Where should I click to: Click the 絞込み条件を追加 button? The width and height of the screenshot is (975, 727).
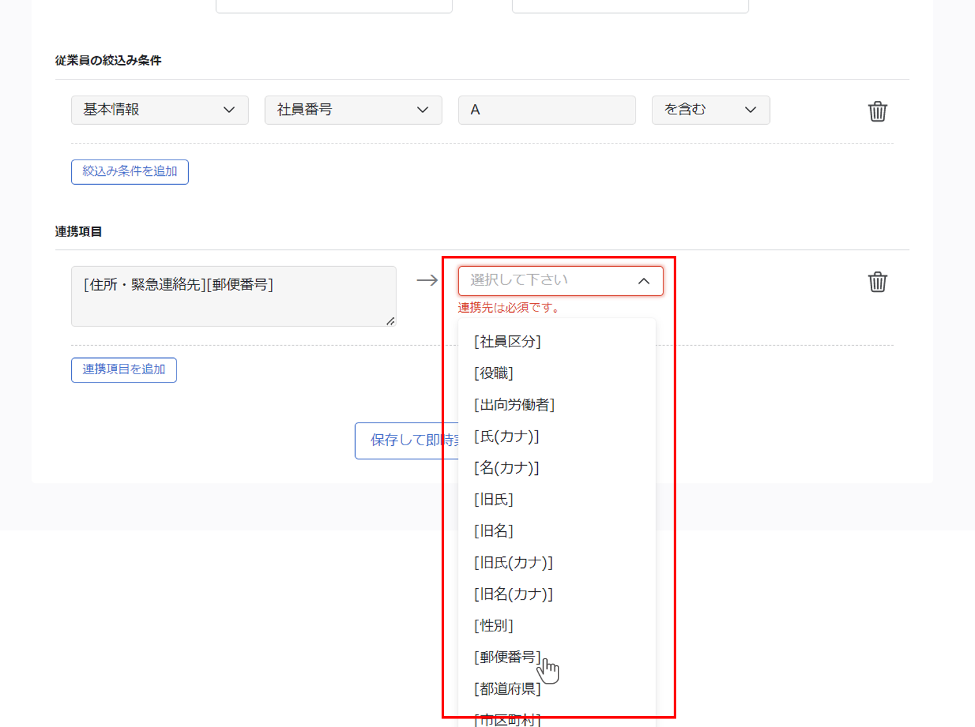(130, 172)
